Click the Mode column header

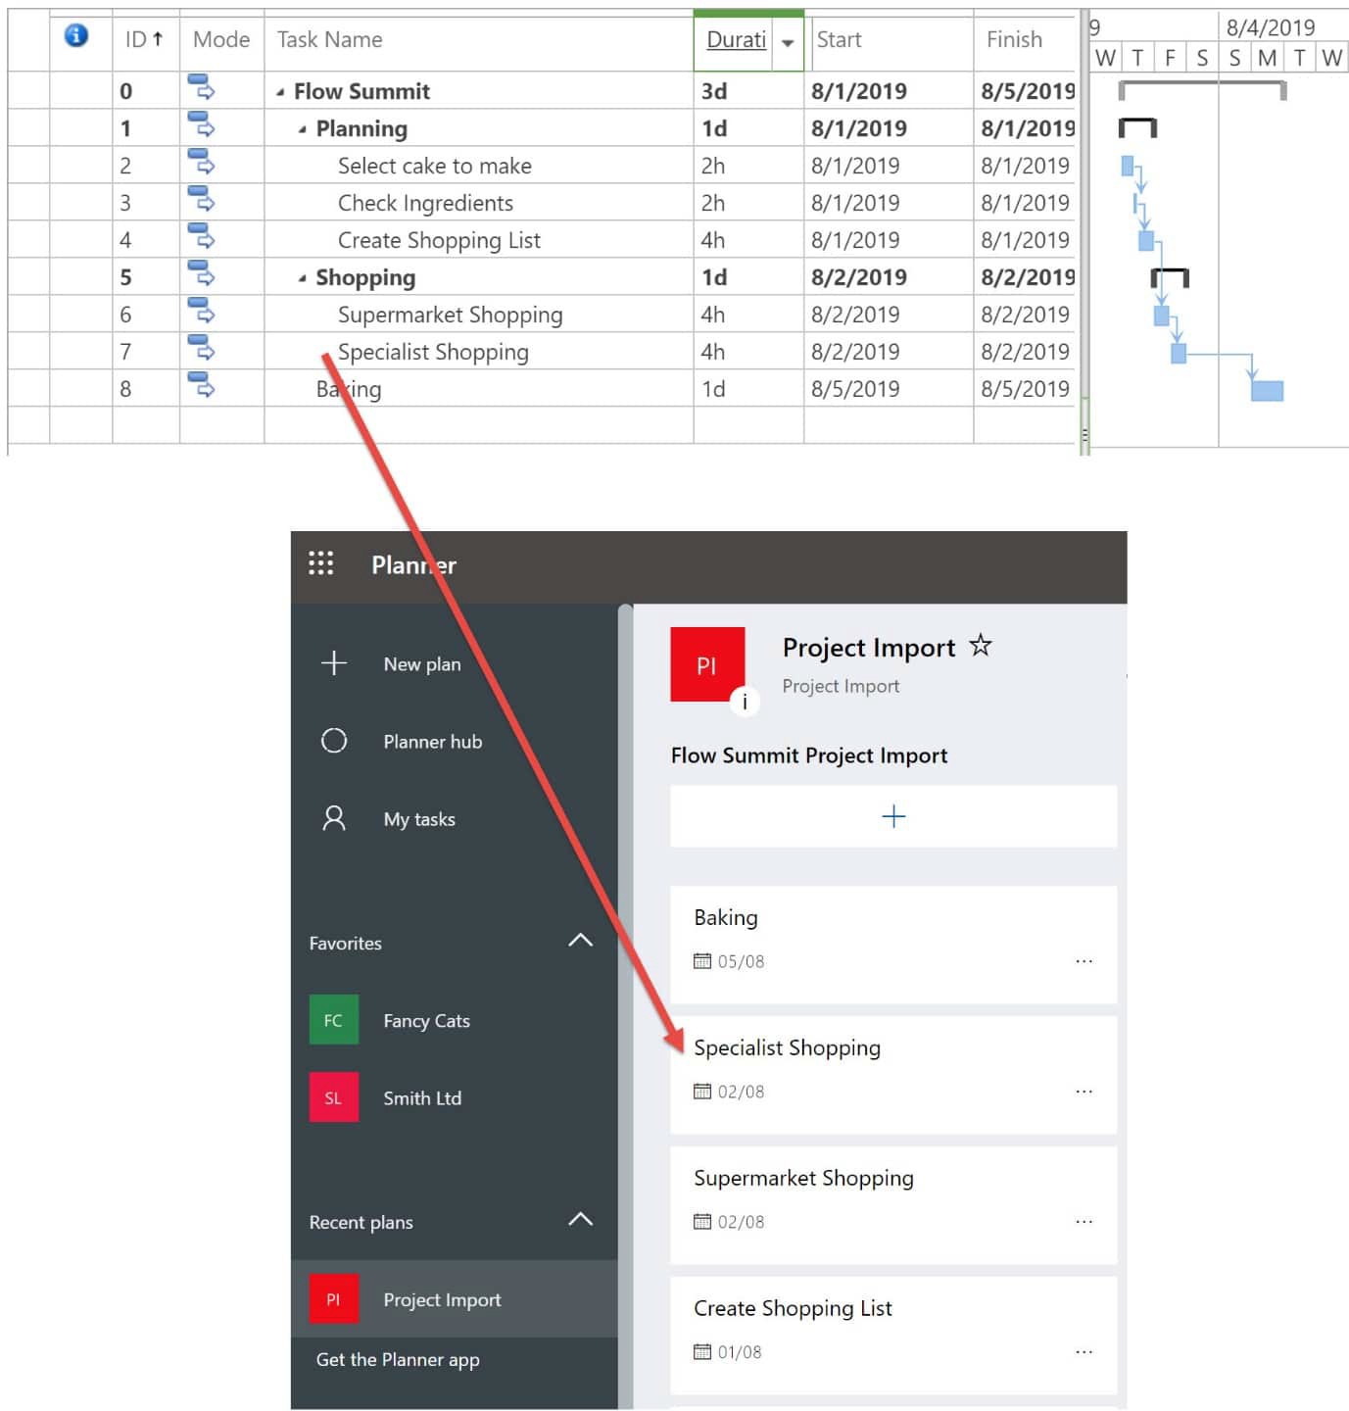pos(221,40)
